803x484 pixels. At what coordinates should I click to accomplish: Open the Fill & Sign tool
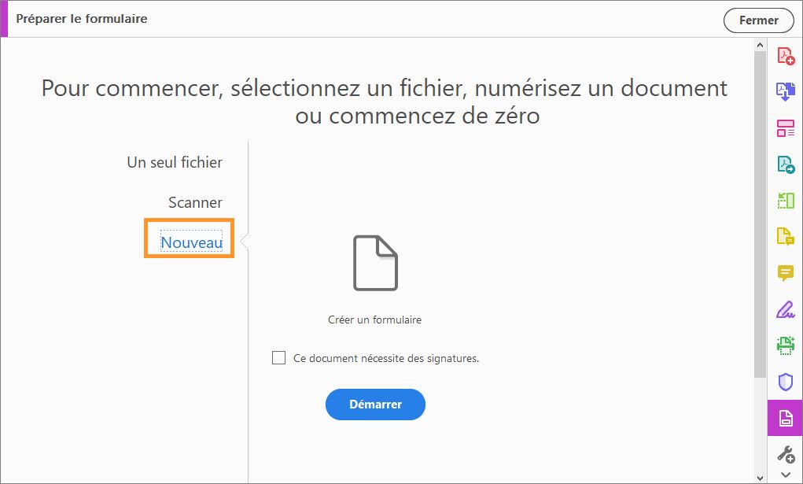784,309
